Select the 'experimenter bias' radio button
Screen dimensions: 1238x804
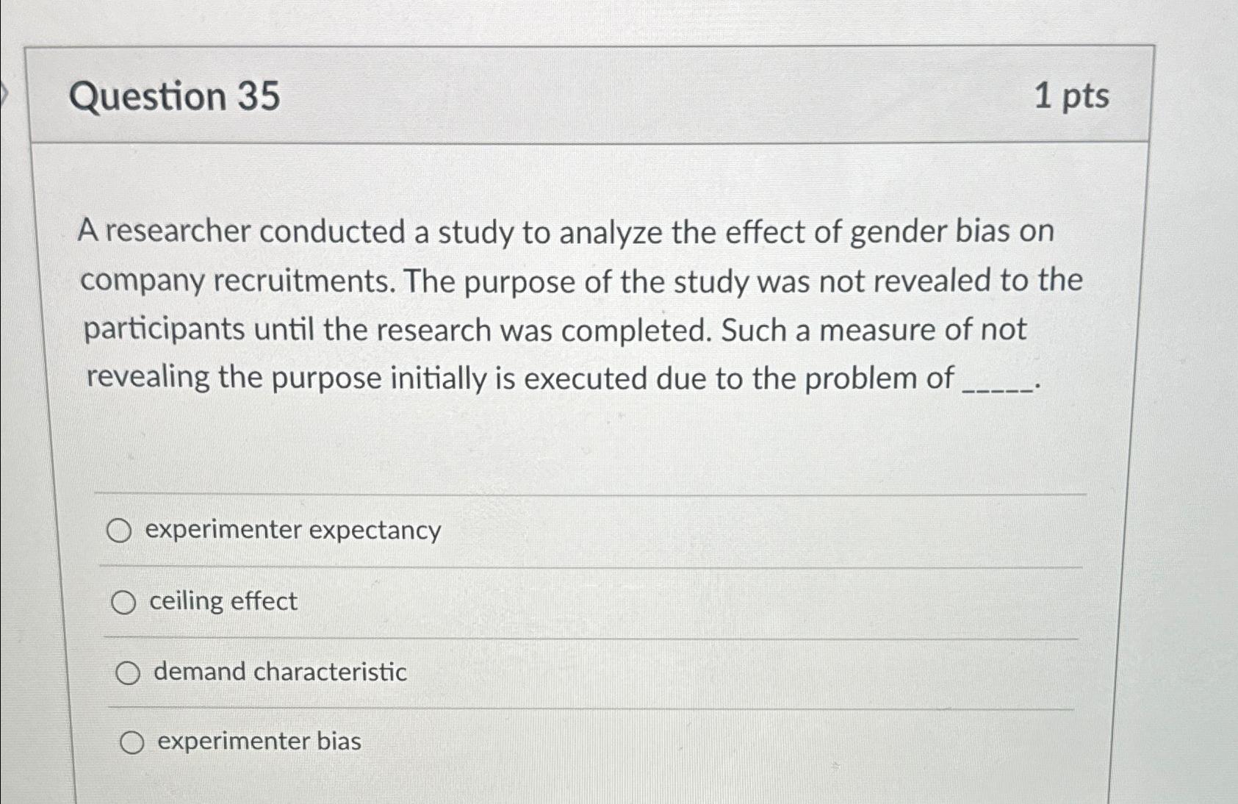coord(133,742)
